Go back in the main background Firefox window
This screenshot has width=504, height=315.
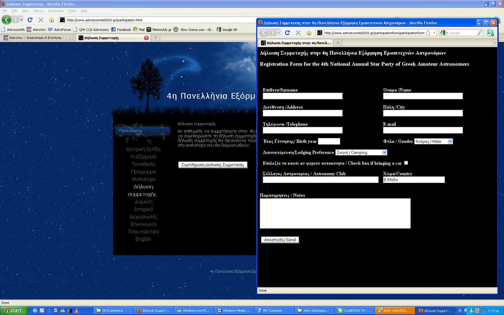point(7,20)
